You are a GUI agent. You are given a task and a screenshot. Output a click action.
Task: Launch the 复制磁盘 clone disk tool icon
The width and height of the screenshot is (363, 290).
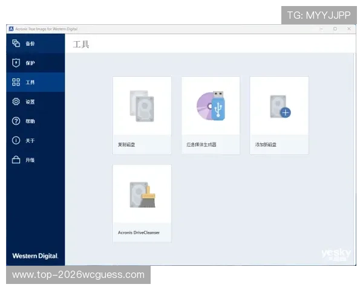(142, 106)
